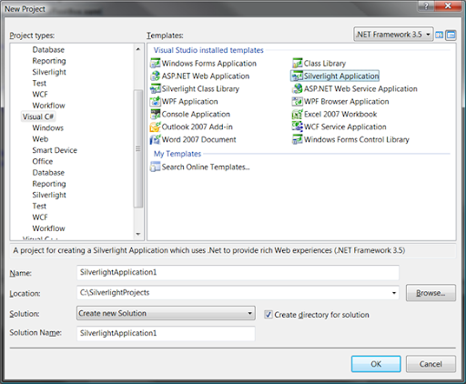The image size is (466, 384).
Task: Choose the ASP.NET Web Service Application icon
Action: pyautogui.click(x=298, y=88)
